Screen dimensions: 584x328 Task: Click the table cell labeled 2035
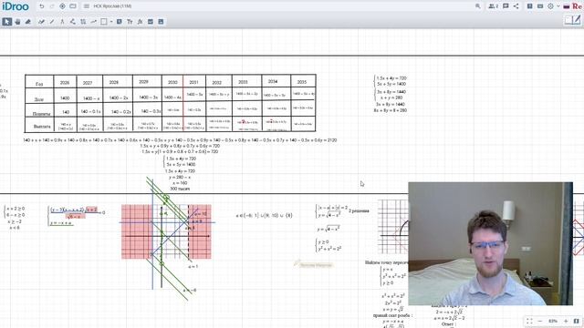(x=302, y=82)
